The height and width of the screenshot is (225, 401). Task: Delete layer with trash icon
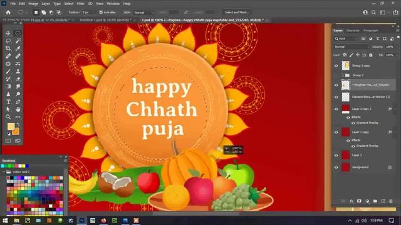coord(391,201)
